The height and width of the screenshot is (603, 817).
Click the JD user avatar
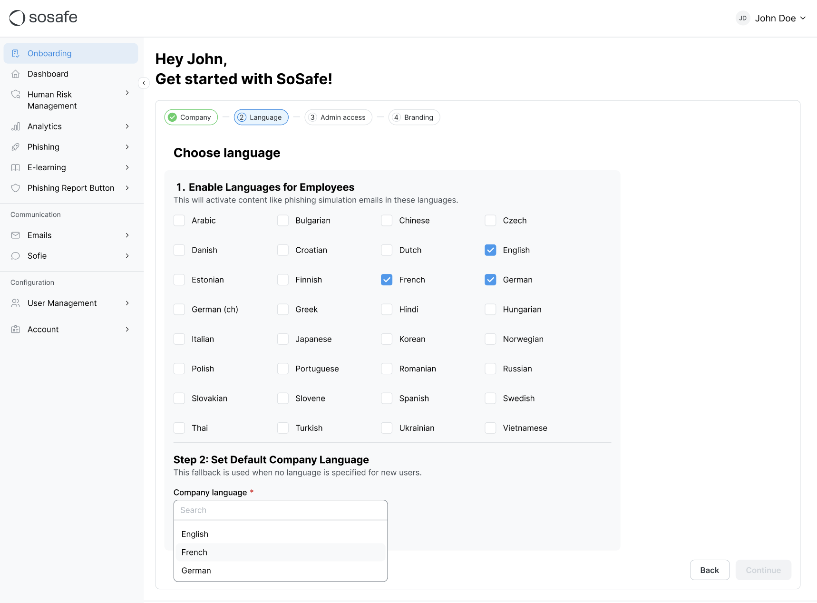click(x=742, y=18)
